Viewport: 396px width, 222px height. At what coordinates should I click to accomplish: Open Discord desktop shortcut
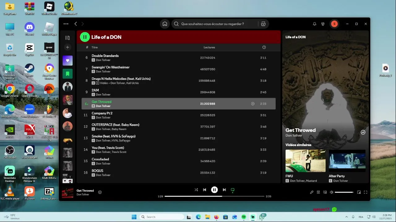29,29
